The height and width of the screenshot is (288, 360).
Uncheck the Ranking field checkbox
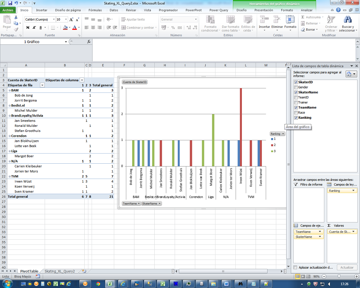pyautogui.click(x=296, y=118)
